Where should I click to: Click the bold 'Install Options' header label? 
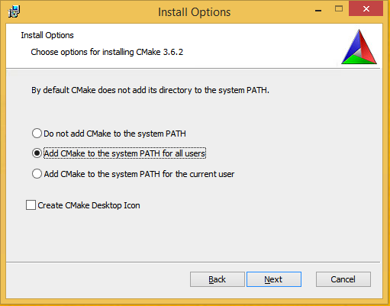[47, 35]
